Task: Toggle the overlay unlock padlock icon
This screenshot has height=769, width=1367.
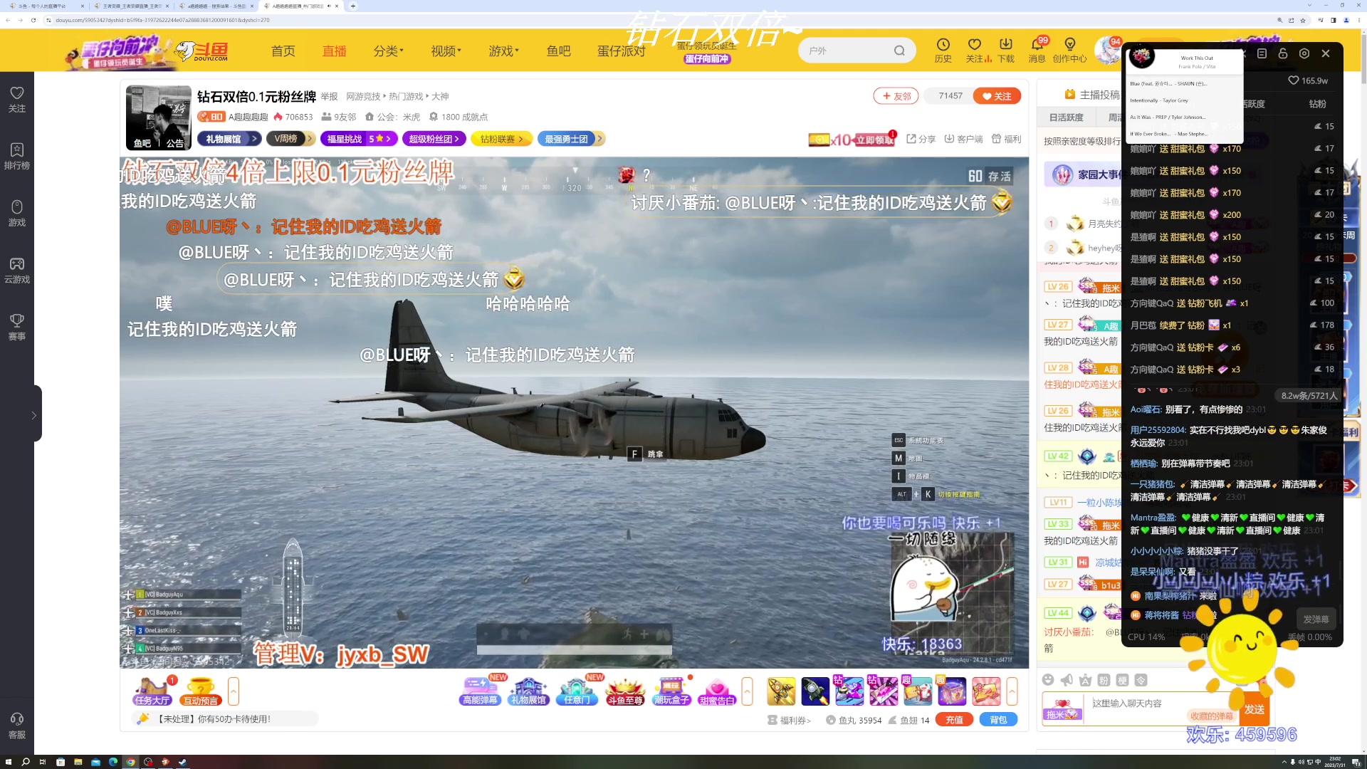Action: (1283, 53)
